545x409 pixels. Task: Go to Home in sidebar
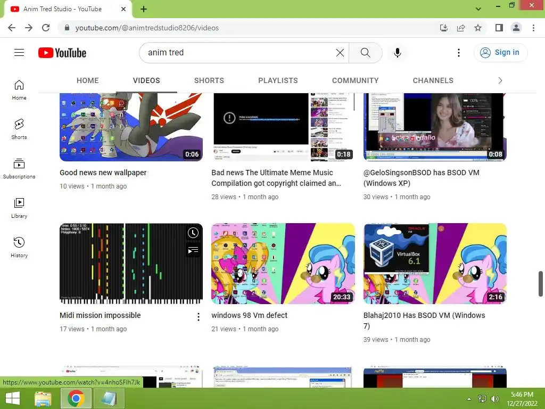point(19,90)
